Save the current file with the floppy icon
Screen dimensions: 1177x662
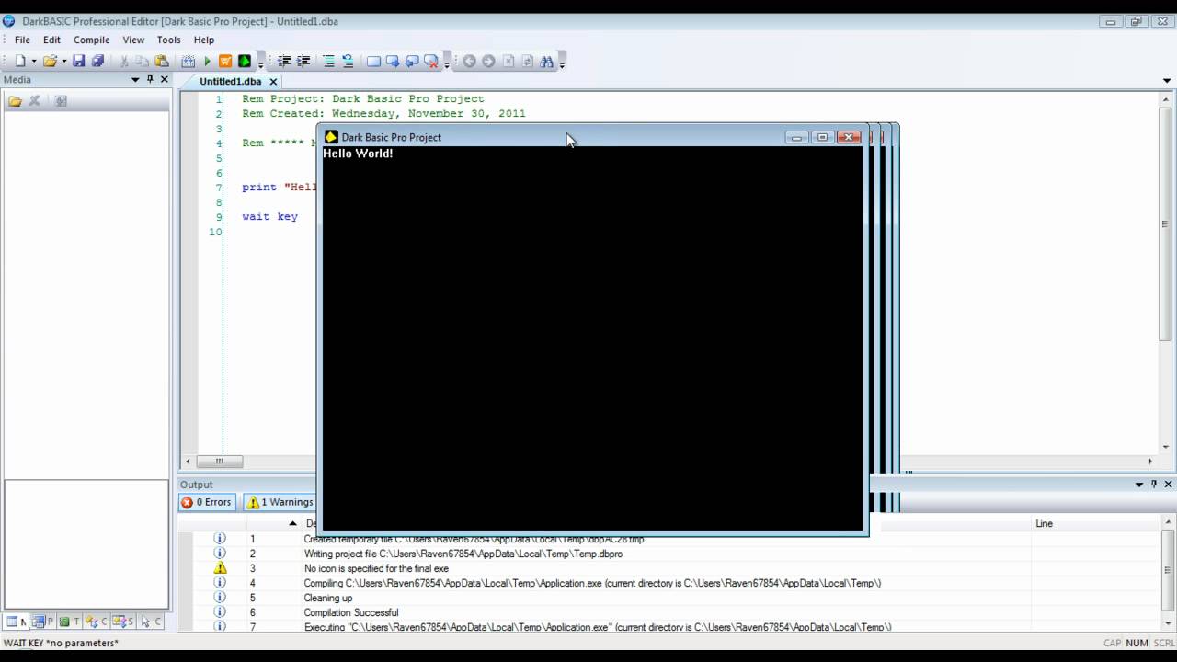pyautogui.click(x=79, y=61)
